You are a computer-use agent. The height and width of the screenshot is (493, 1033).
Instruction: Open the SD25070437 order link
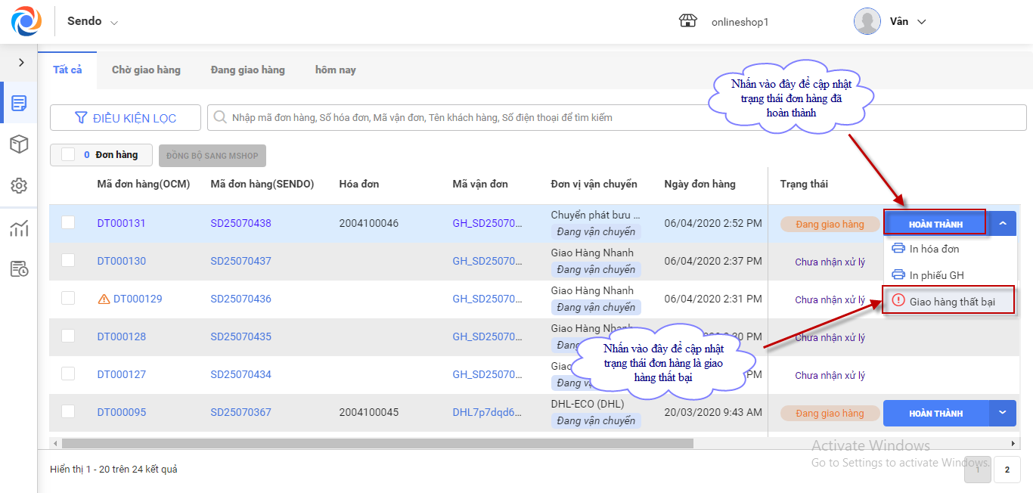[x=240, y=261]
